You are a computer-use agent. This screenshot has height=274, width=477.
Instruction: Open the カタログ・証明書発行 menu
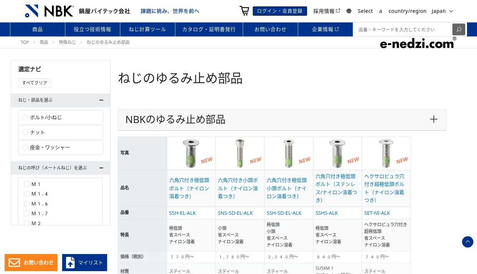(209, 29)
